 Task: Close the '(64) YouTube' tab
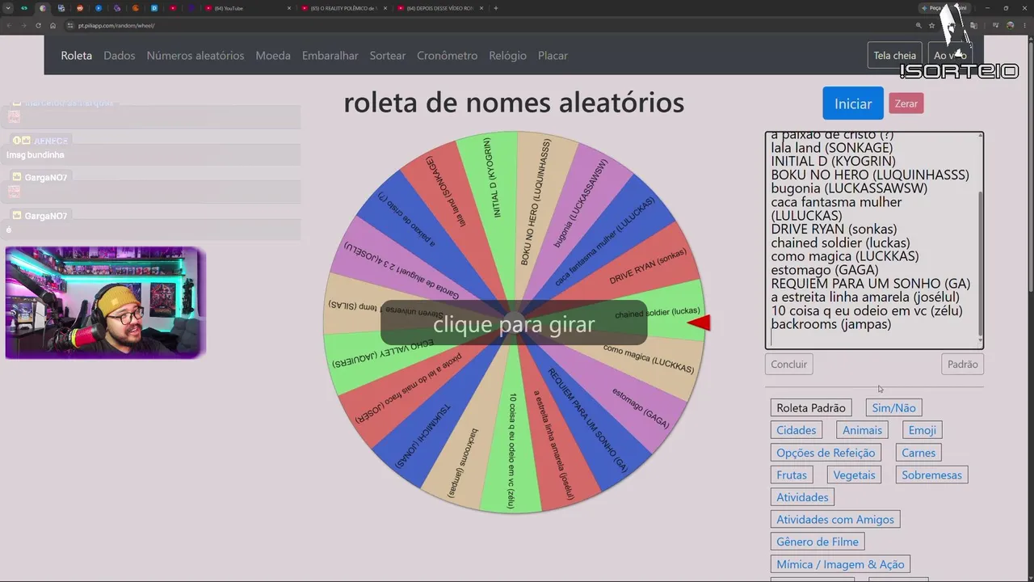[x=289, y=8]
